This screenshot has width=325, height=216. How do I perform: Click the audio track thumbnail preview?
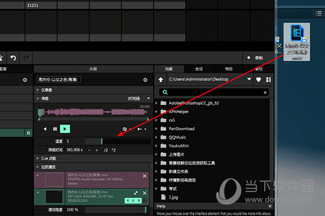[x=54, y=179]
